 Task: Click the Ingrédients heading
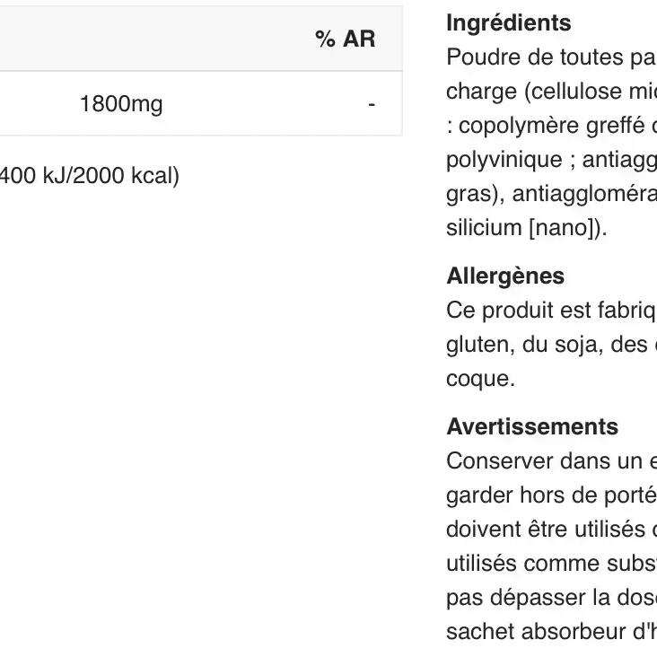[508, 22]
